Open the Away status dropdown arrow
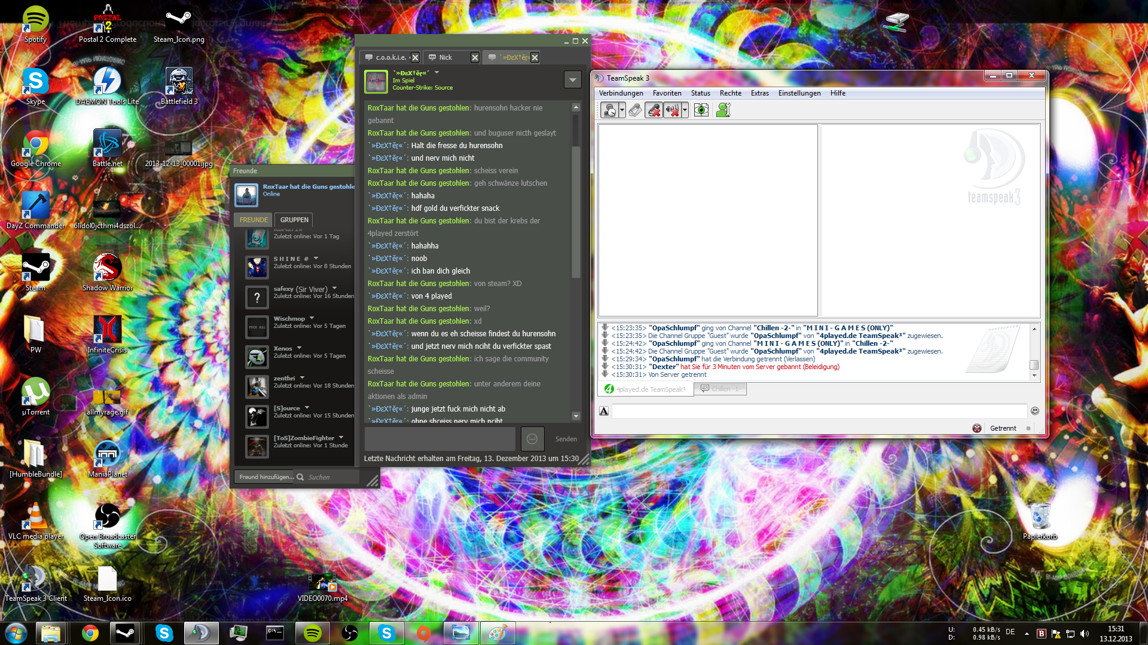 [622, 110]
